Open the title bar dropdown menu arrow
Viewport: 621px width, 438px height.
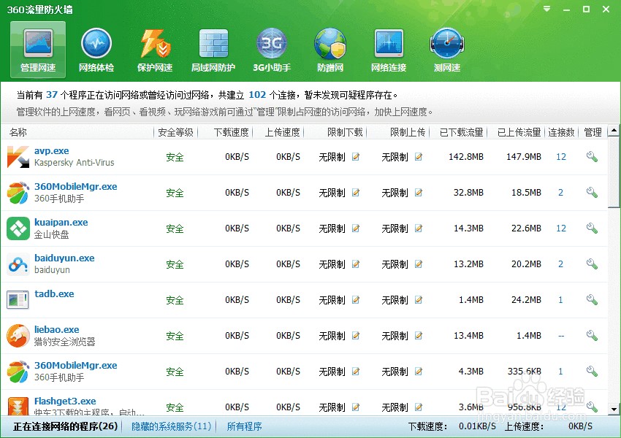pyautogui.click(x=545, y=9)
